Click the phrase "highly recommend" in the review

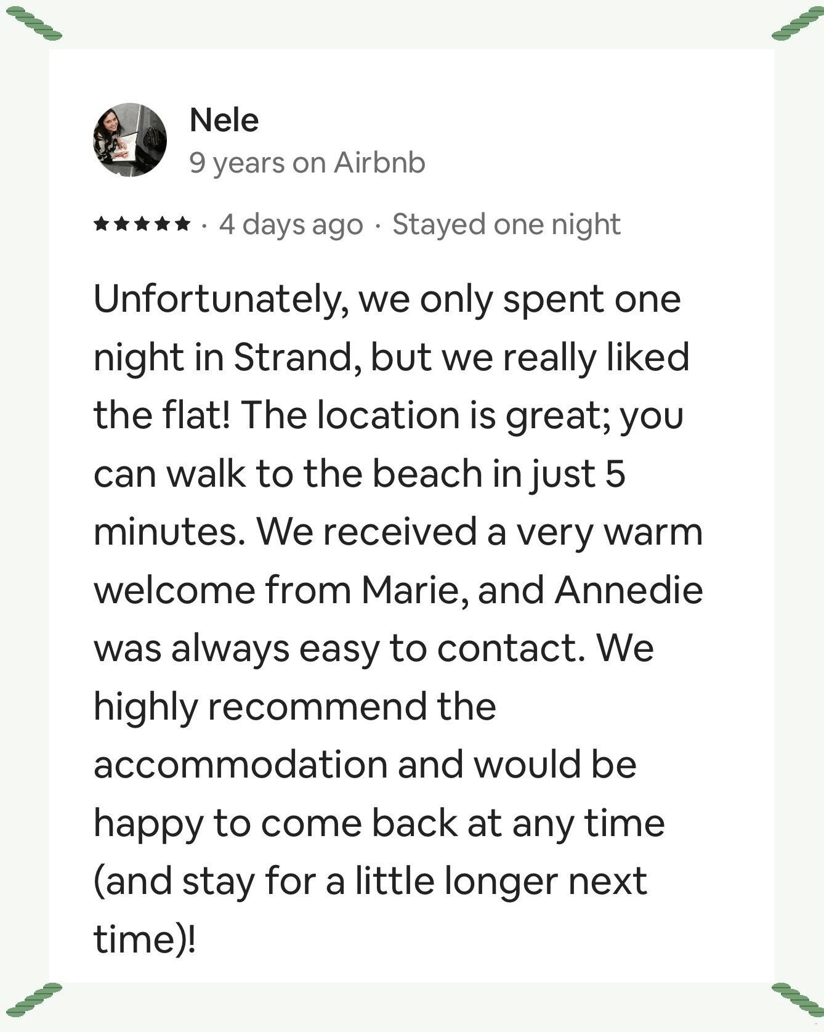(259, 706)
